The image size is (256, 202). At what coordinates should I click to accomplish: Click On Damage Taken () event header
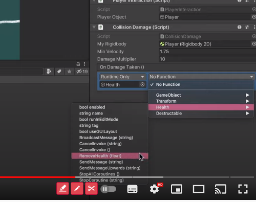click(177, 67)
